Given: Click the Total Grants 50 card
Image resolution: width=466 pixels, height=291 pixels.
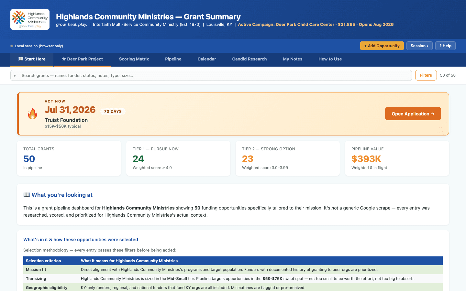Looking at the screenshot, I should (x=69, y=158).
